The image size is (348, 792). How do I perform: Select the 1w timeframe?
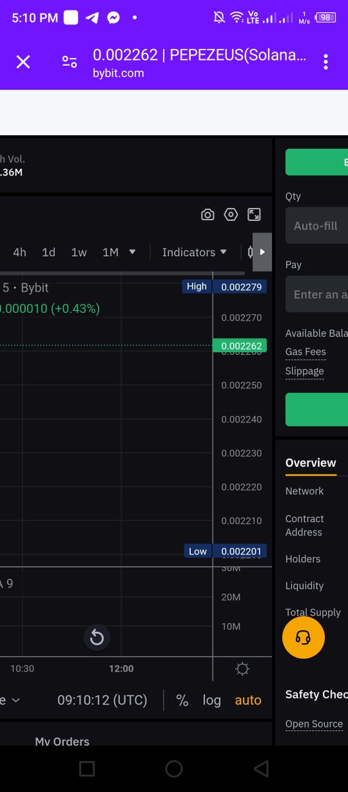[79, 252]
